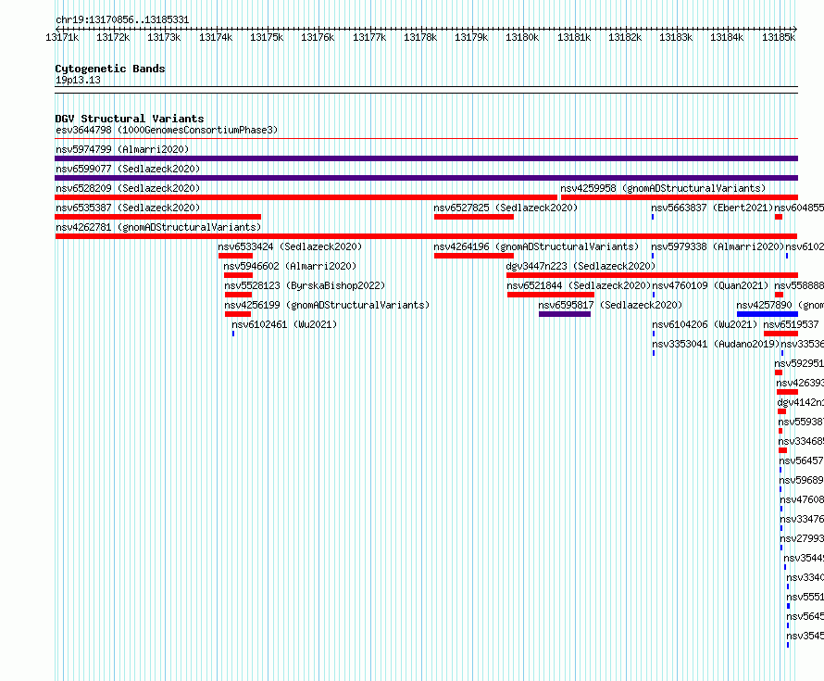Click the chr19:13170856..13185331 coordinate label

[x=122, y=20]
